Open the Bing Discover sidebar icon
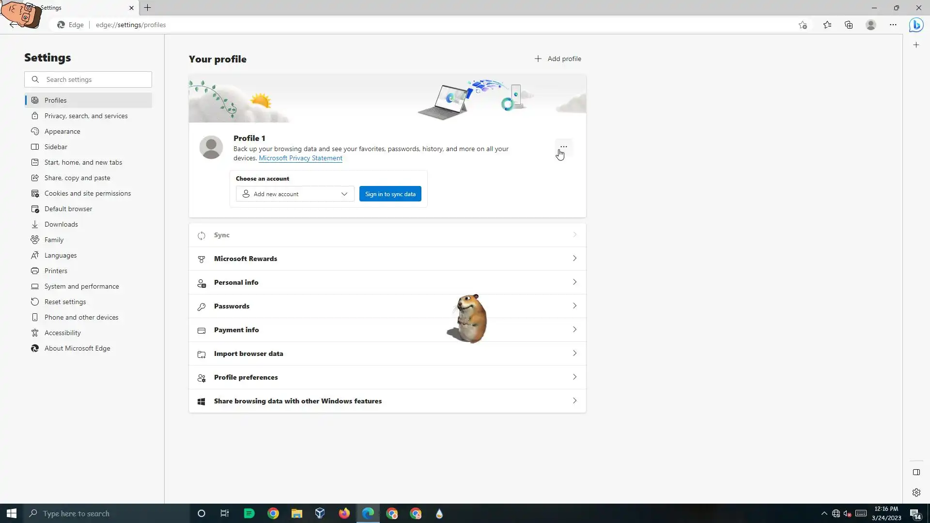This screenshot has width=930, height=523. pyautogui.click(x=916, y=25)
